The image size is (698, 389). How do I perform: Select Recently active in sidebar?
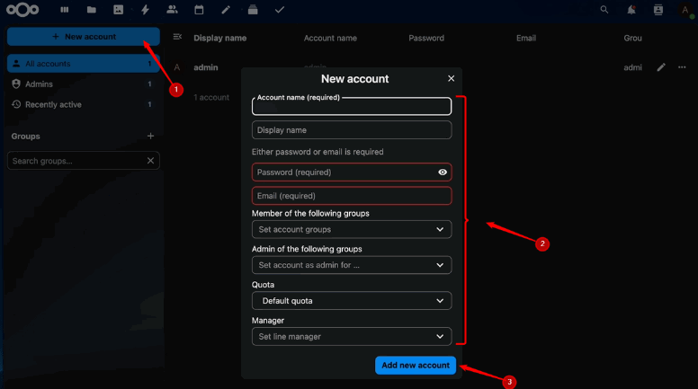[x=84, y=104]
